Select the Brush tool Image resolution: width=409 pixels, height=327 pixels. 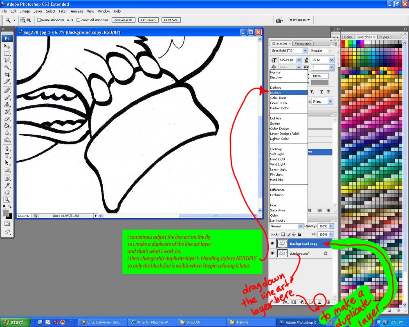click(x=7, y=98)
